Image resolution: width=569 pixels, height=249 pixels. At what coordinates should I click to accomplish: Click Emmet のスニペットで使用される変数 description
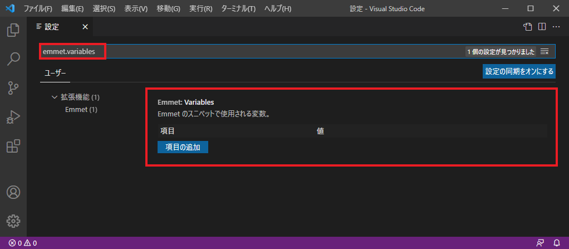click(x=215, y=114)
